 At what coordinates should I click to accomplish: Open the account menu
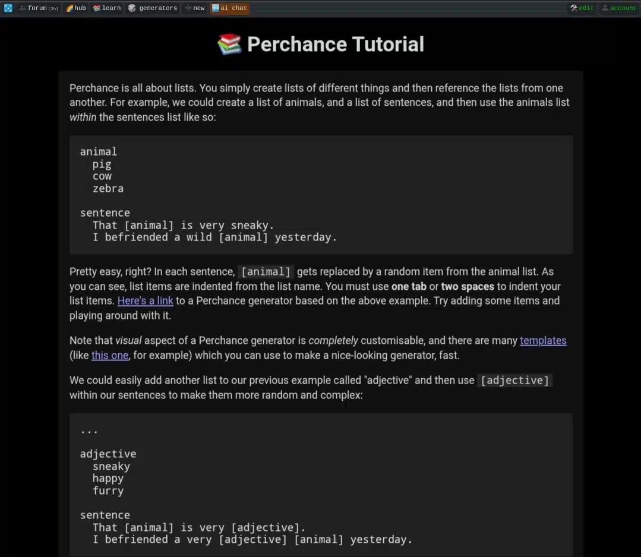coord(619,8)
